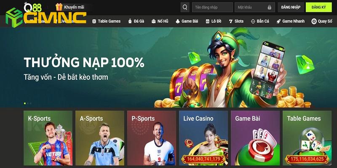337x168 pixels.
Task: Click the padlock icon in password field
Action: tap(270, 7)
